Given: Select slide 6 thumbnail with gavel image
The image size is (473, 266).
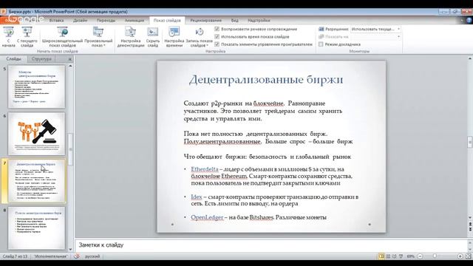Looking at the screenshot, I should [x=36, y=134].
